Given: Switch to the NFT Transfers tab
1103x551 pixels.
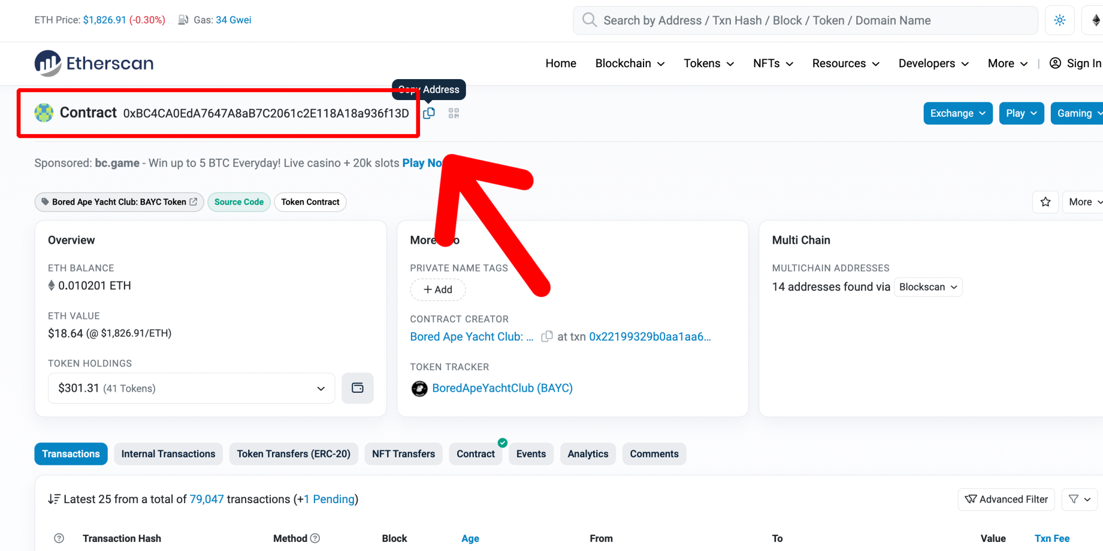Looking at the screenshot, I should 403,454.
